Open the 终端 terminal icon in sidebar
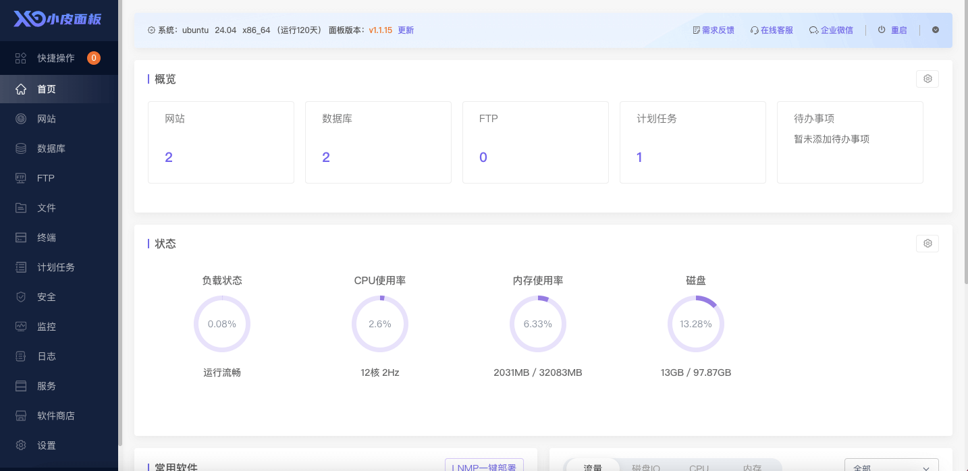 pyautogui.click(x=21, y=238)
